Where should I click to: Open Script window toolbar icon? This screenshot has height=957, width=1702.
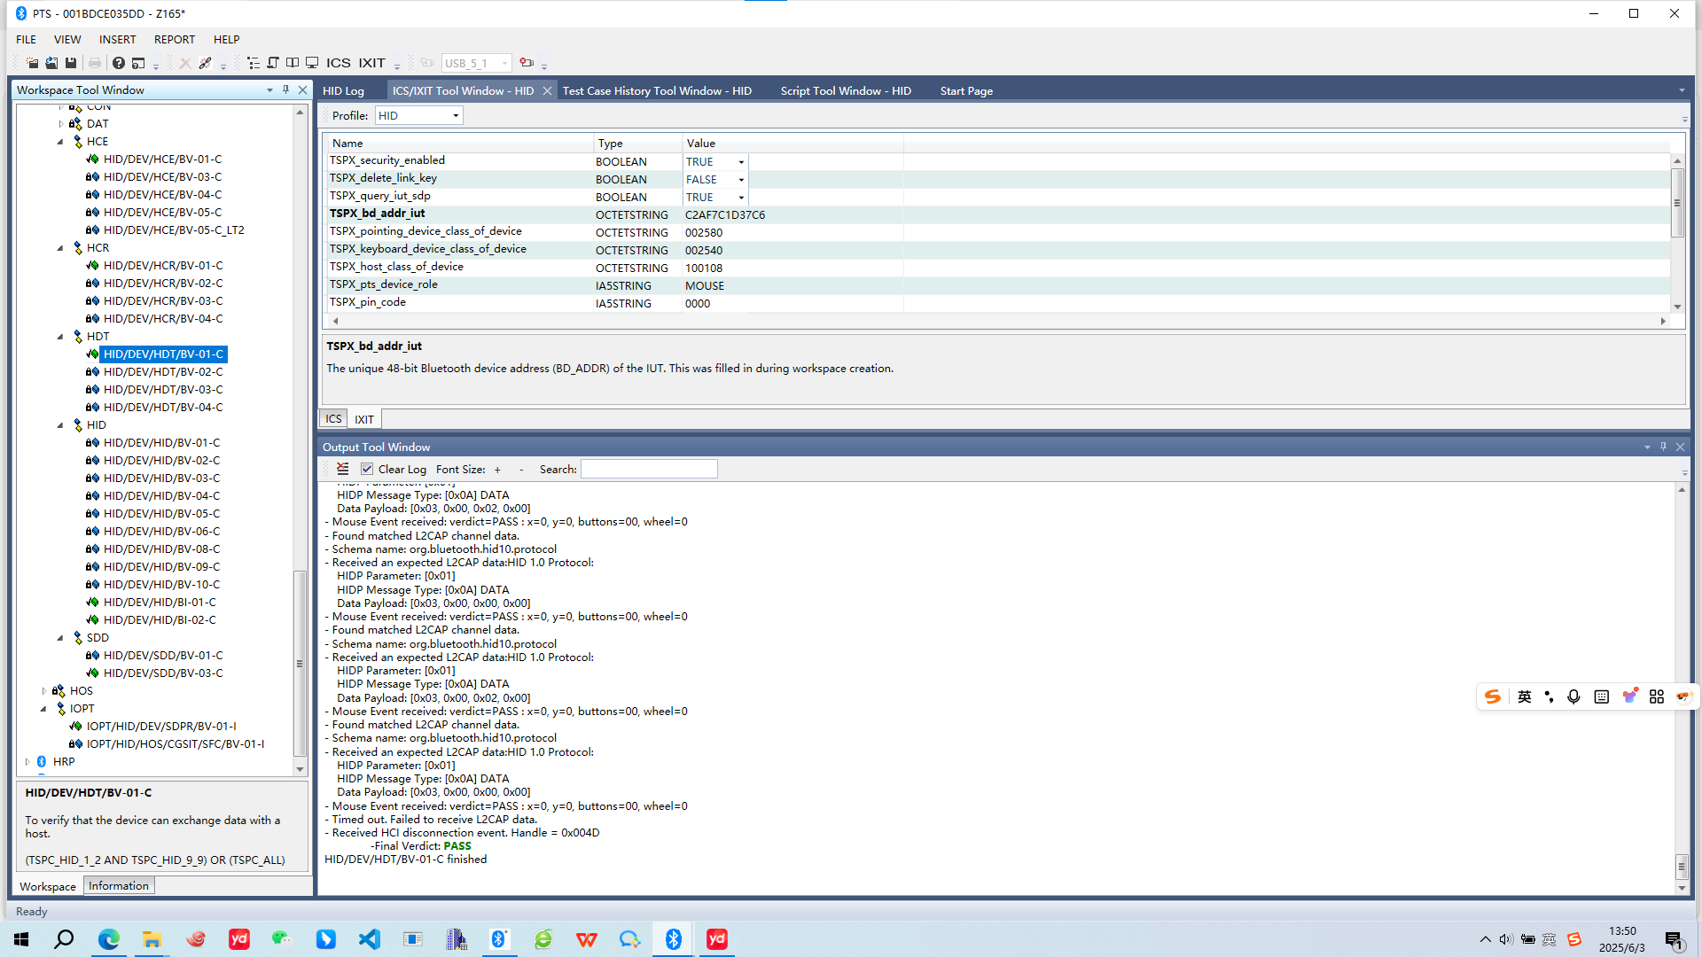pyautogui.click(x=273, y=63)
